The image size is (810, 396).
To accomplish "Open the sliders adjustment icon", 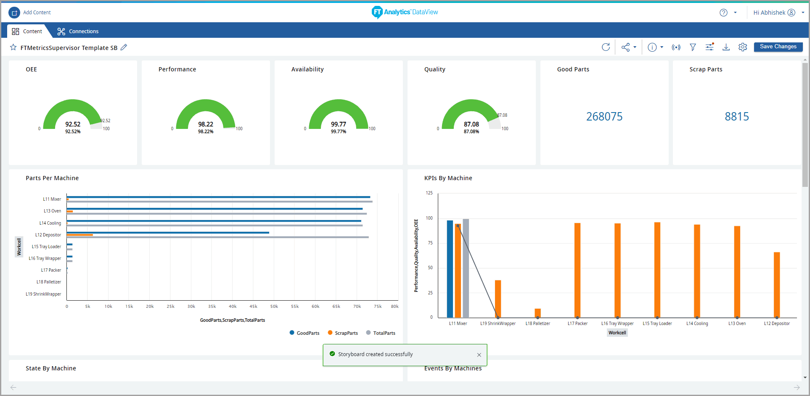I will click(709, 47).
